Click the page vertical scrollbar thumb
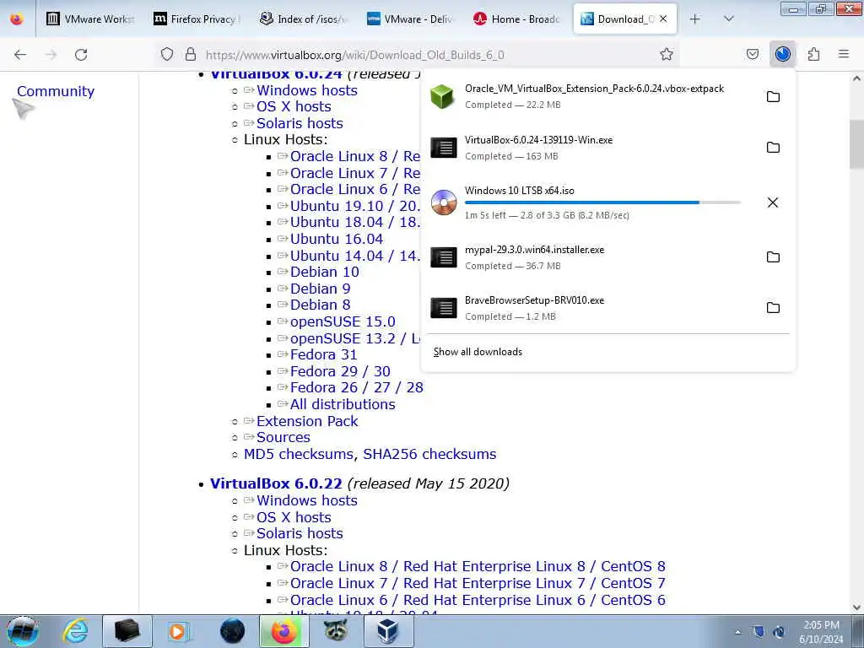The height and width of the screenshot is (648, 864). coord(856,144)
